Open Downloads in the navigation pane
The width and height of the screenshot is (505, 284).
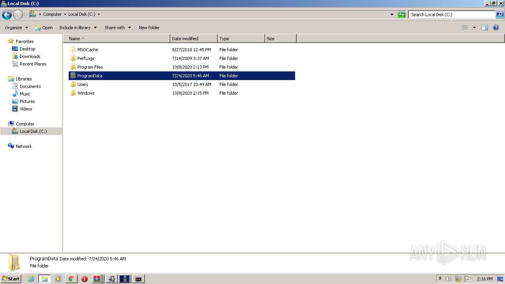(30, 56)
